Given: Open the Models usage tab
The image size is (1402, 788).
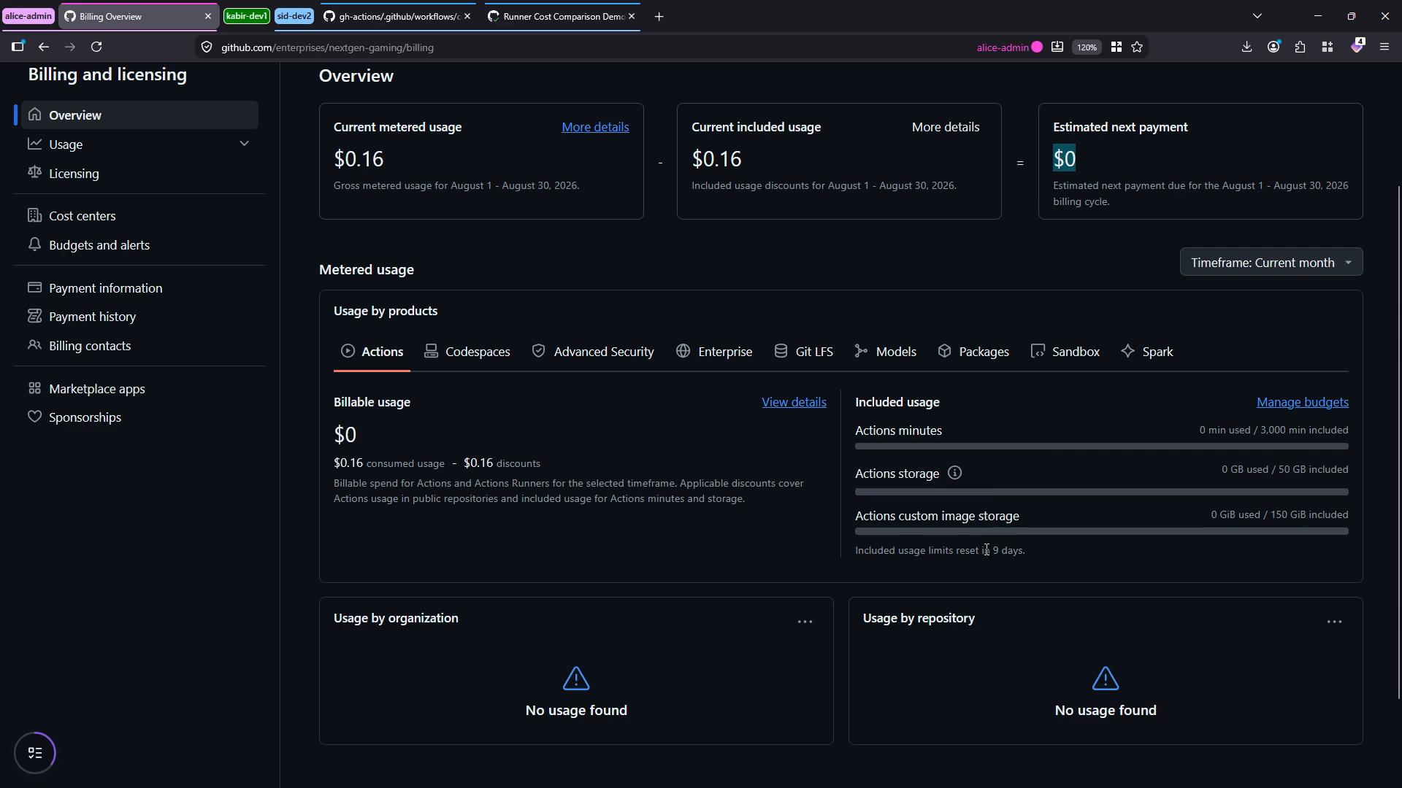Looking at the screenshot, I should tap(885, 352).
